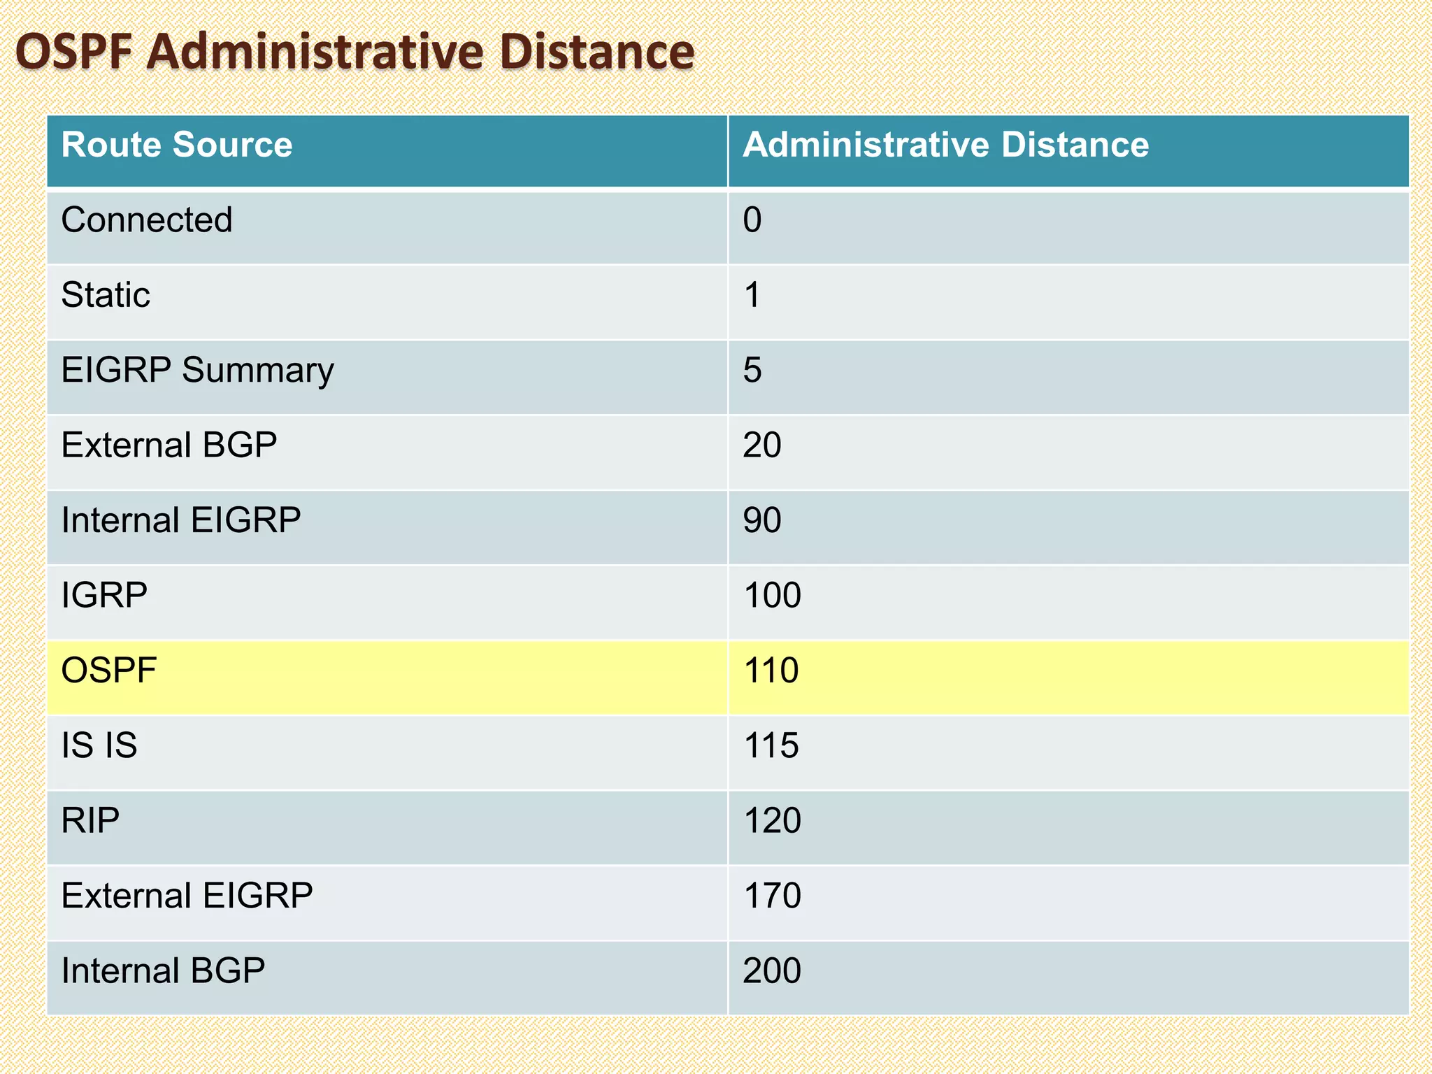
Task: Select the "Administrative Distance" column header
Action: point(1068,151)
